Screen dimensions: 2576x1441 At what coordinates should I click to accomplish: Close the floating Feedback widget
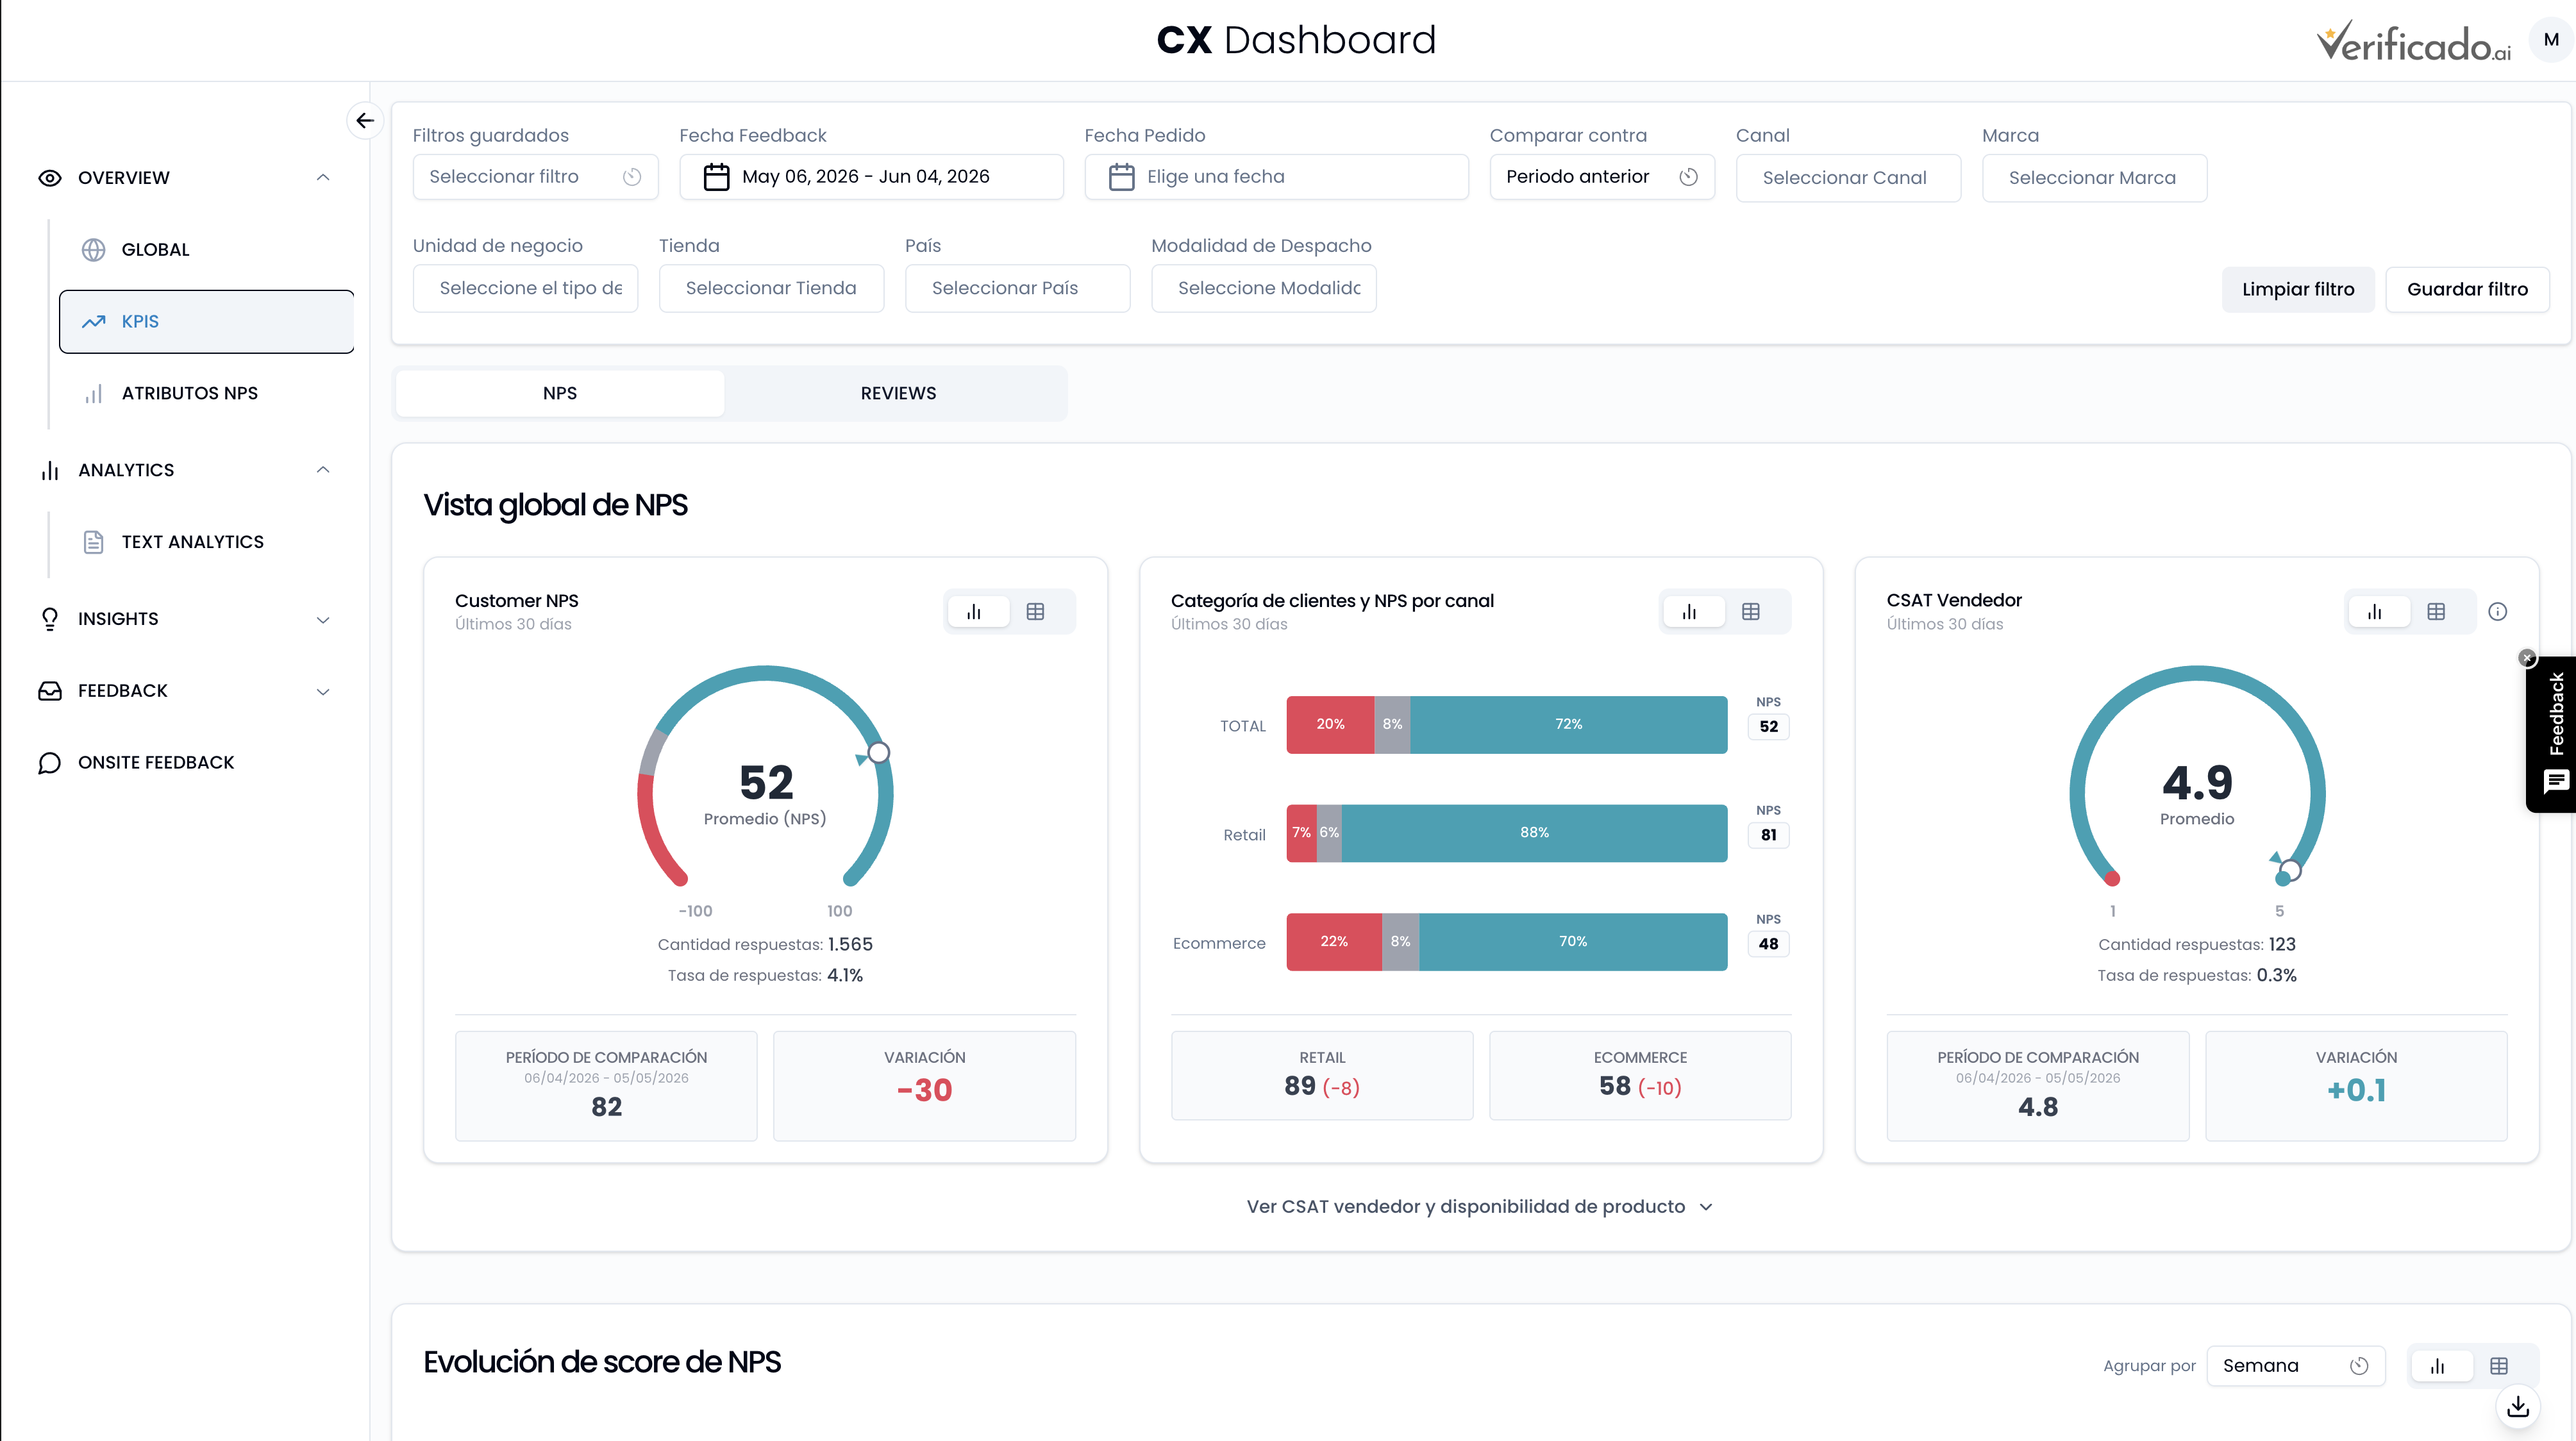pos(2527,657)
